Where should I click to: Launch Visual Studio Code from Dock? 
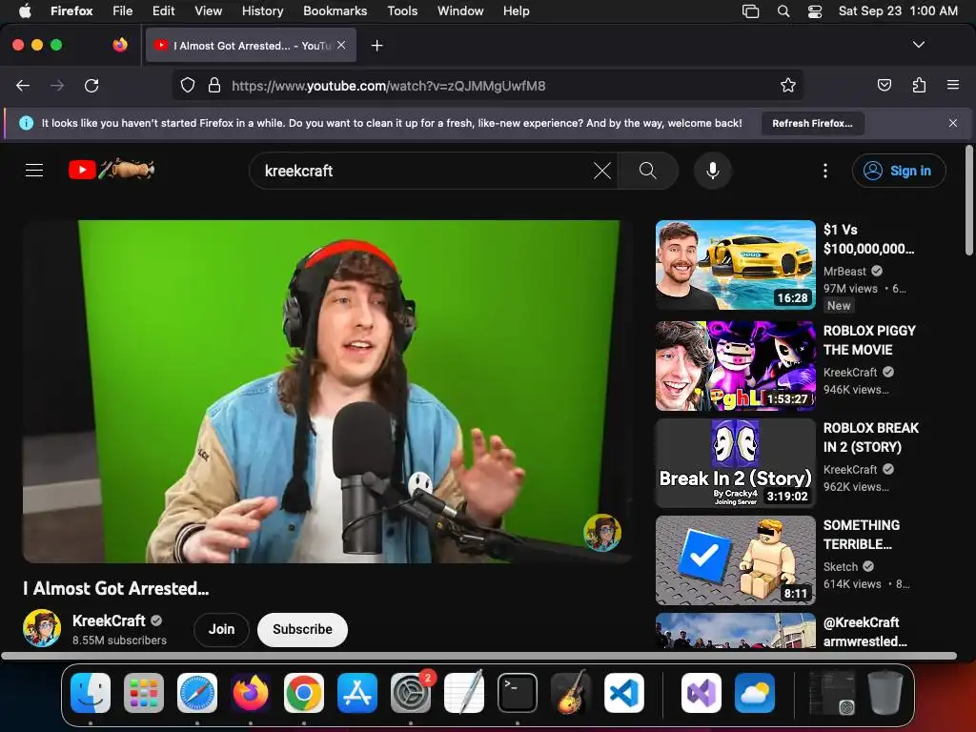click(x=624, y=693)
